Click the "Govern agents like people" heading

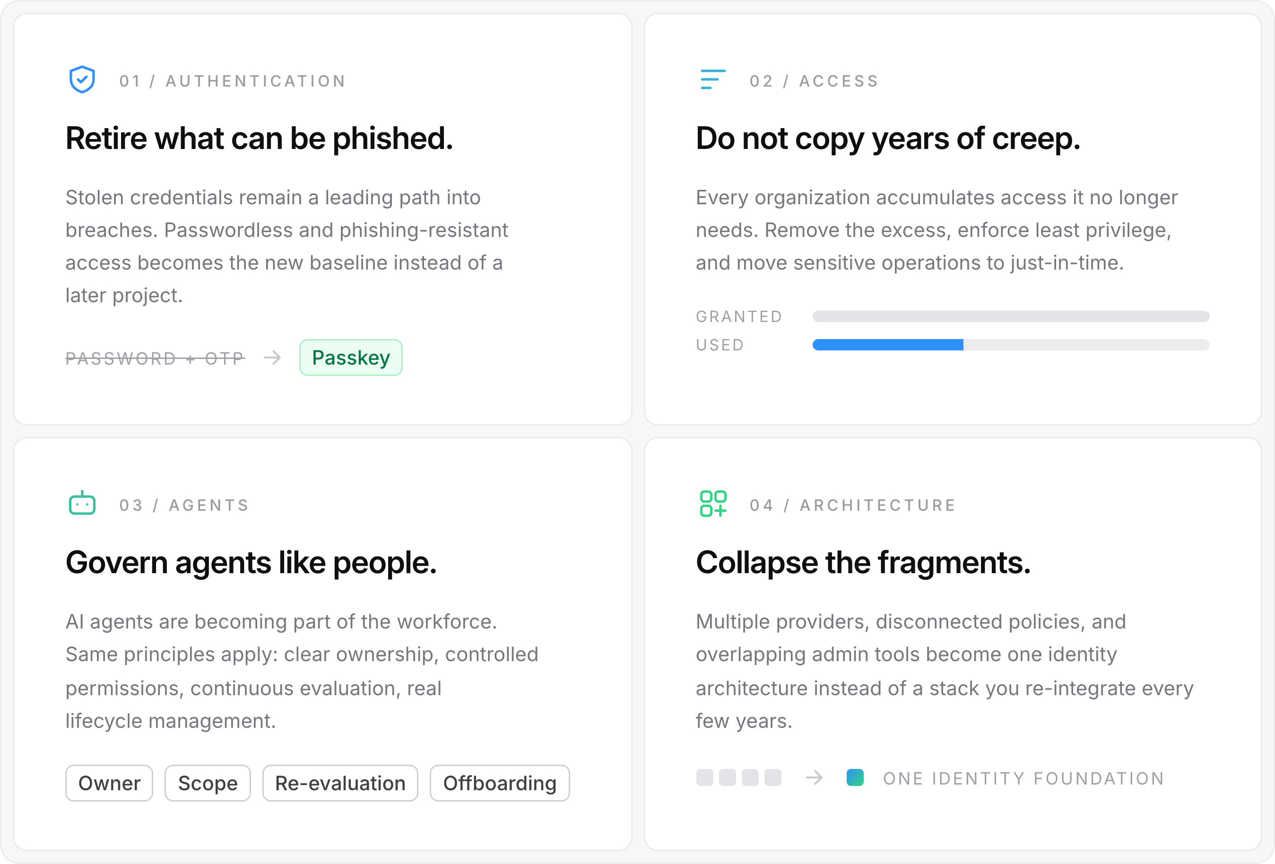pyautogui.click(x=252, y=563)
